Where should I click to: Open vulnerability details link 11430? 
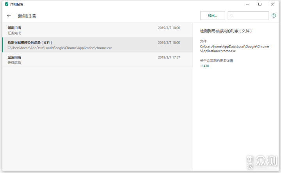(205, 66)
